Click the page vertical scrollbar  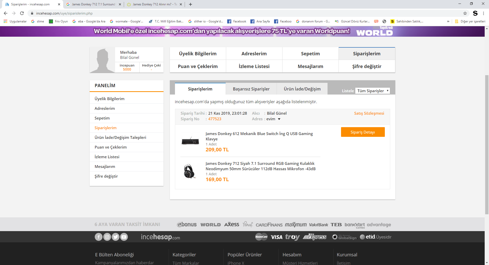click(487, 145)
